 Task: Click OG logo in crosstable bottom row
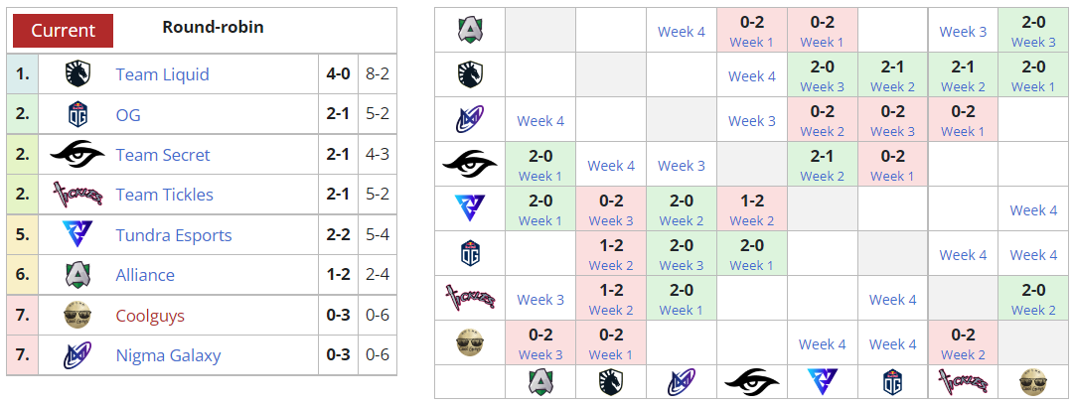pyautogui.click(x=892, y=382)
